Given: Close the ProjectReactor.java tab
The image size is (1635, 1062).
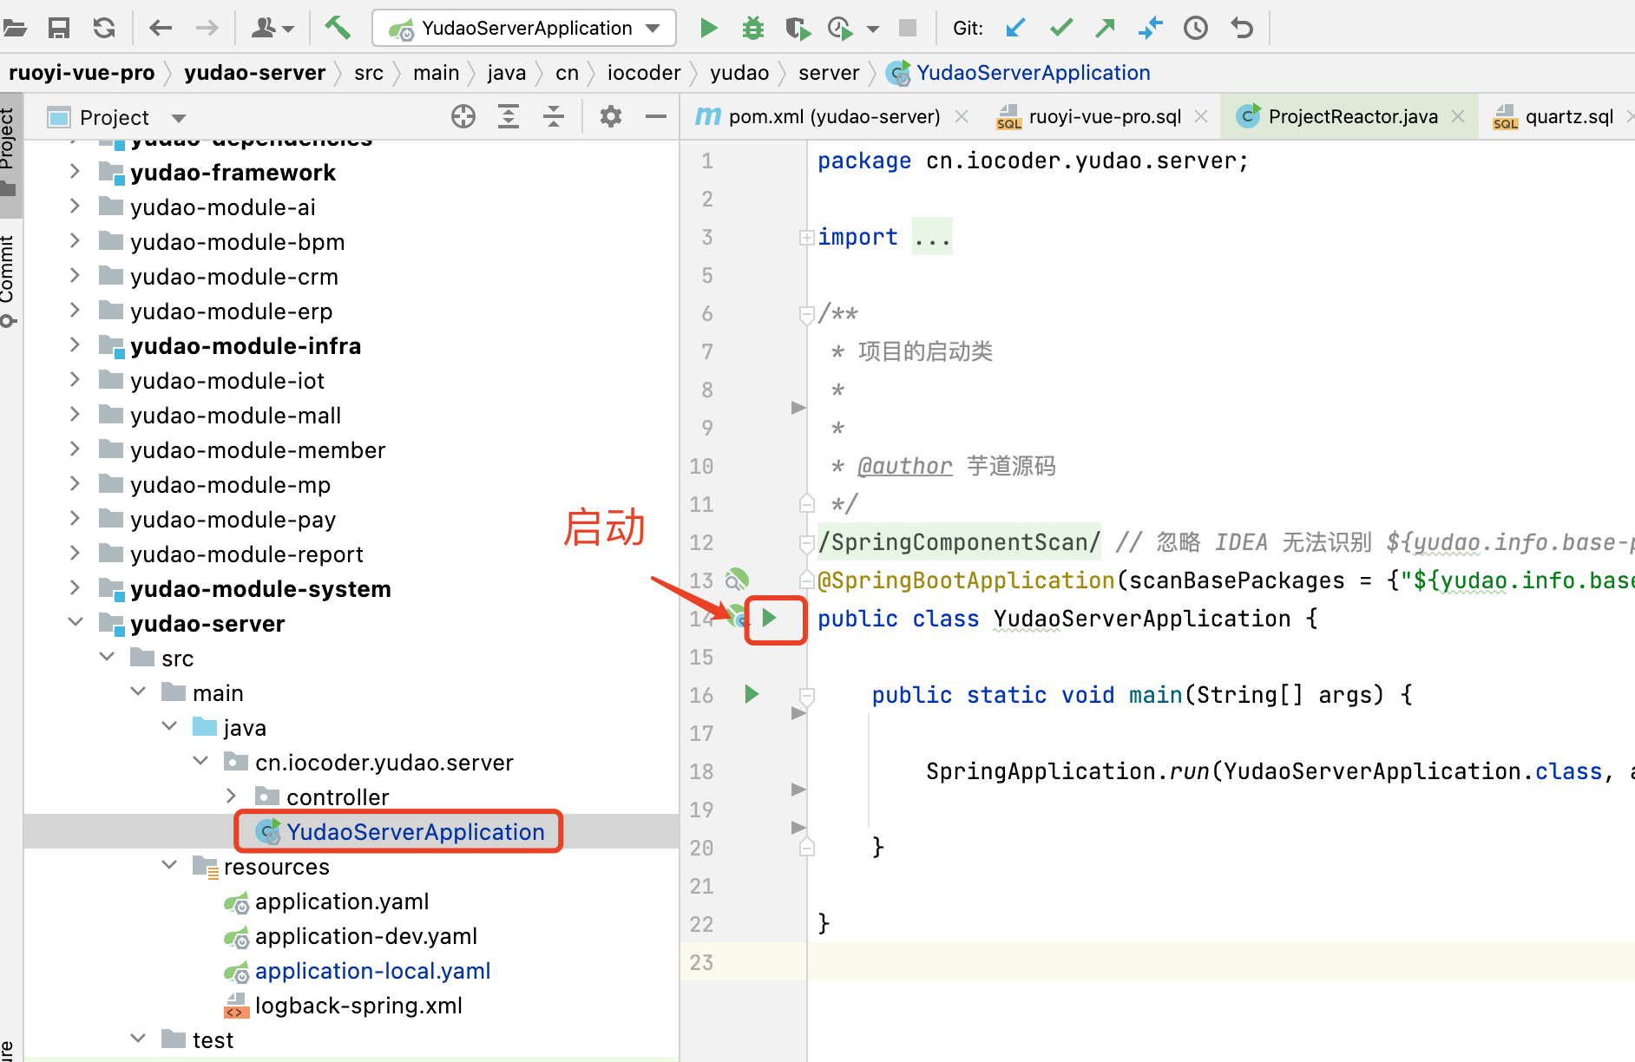Looking at the screenshot, I should [1458, 116].
